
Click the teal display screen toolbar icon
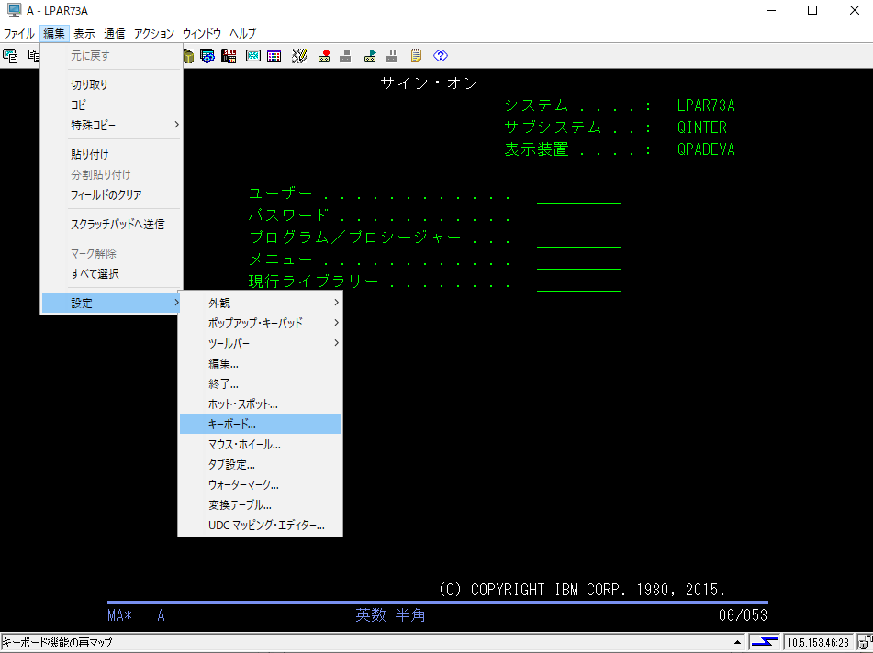[253, 56]
